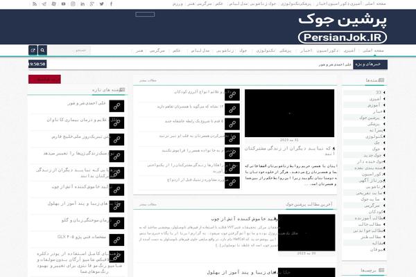Click the YouTube icon in top bar
The image size is (416, 277).
63,3
